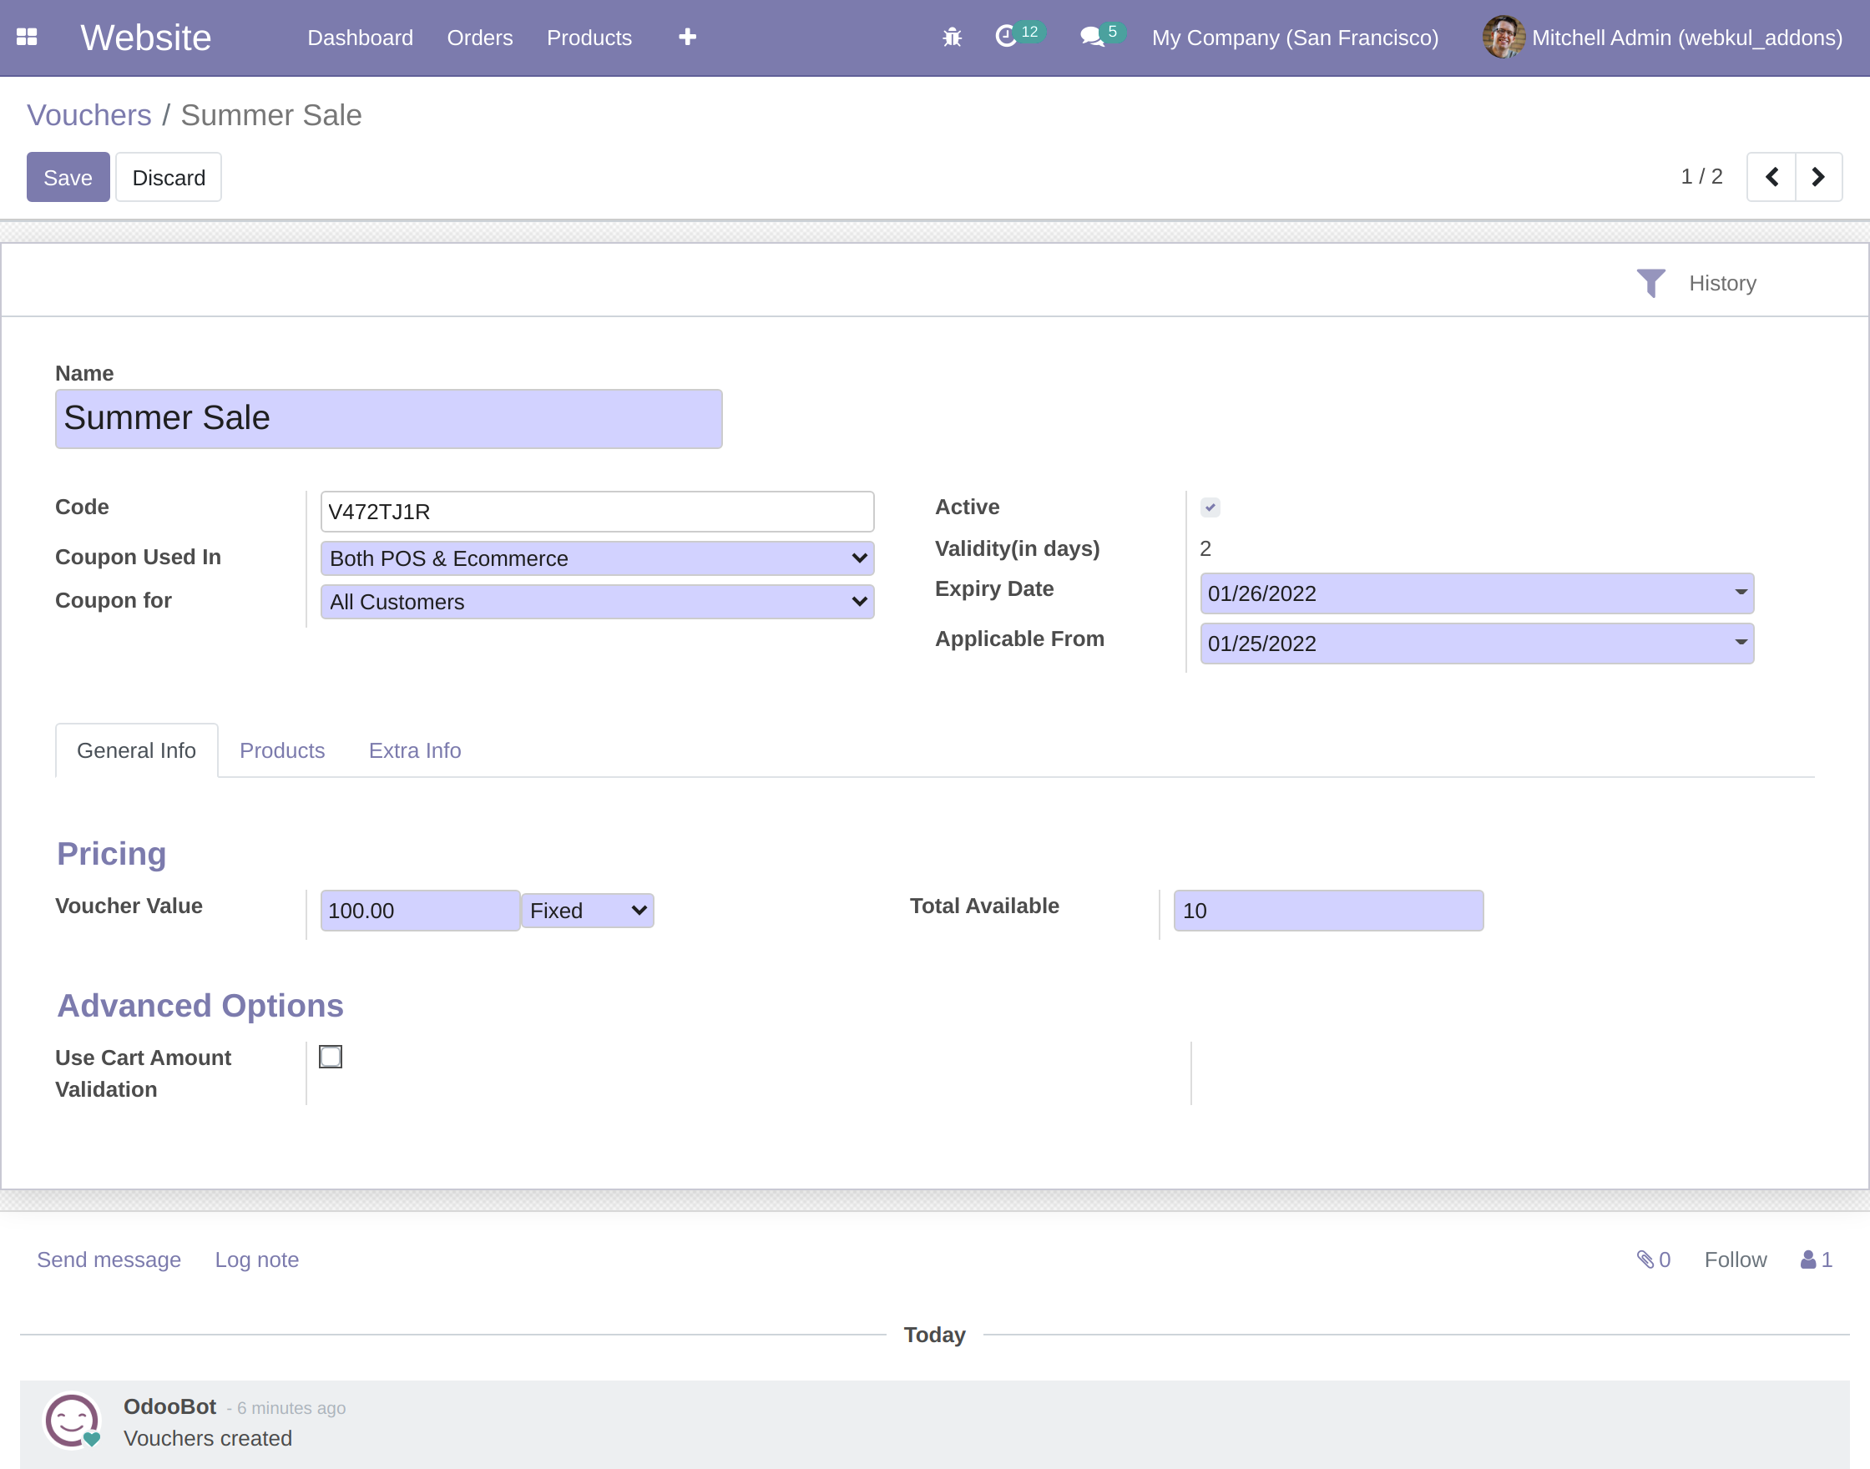Click the OdooBot avatar
The image size is (1870, 1469).
pyautogui.click(x=73, y=1421)
